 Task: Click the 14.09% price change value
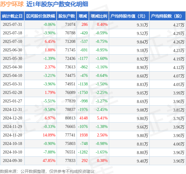[49, 135]
